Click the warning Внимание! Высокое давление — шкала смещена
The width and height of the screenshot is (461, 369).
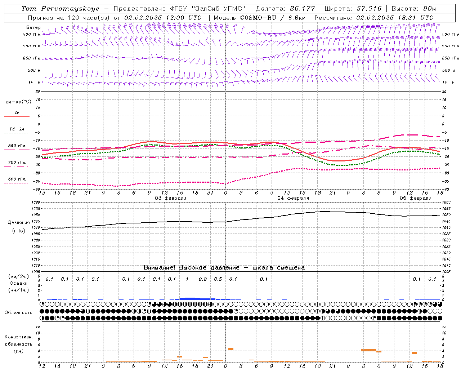point(224,268)
